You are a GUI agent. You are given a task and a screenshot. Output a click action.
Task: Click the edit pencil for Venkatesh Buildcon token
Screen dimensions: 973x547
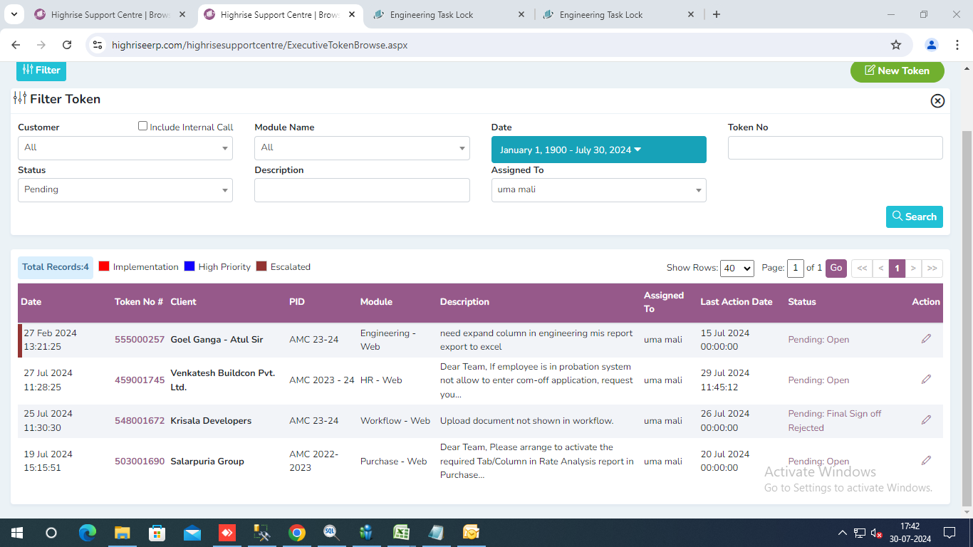point(926,380)
